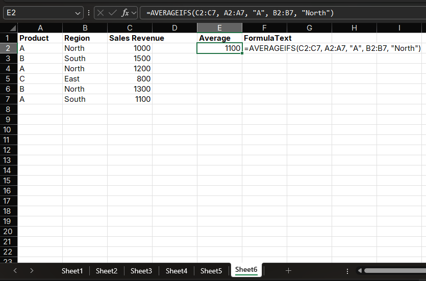Click the Select All corner triangle
The width and height of the screenshot is (426, 281).
12,28
